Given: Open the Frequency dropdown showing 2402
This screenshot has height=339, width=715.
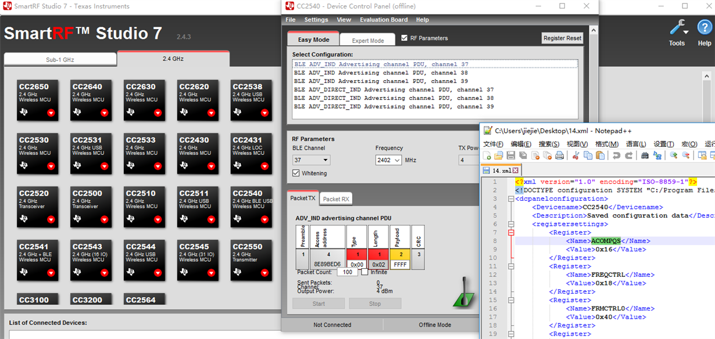Looking at the screenshot, I should click(x=388, y=160).
